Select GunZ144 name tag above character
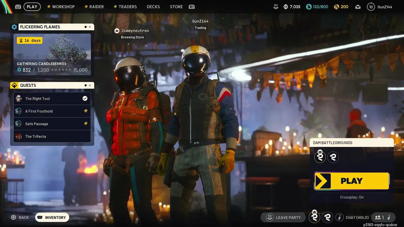Viewport: 404px width, 227px height. 200,21
